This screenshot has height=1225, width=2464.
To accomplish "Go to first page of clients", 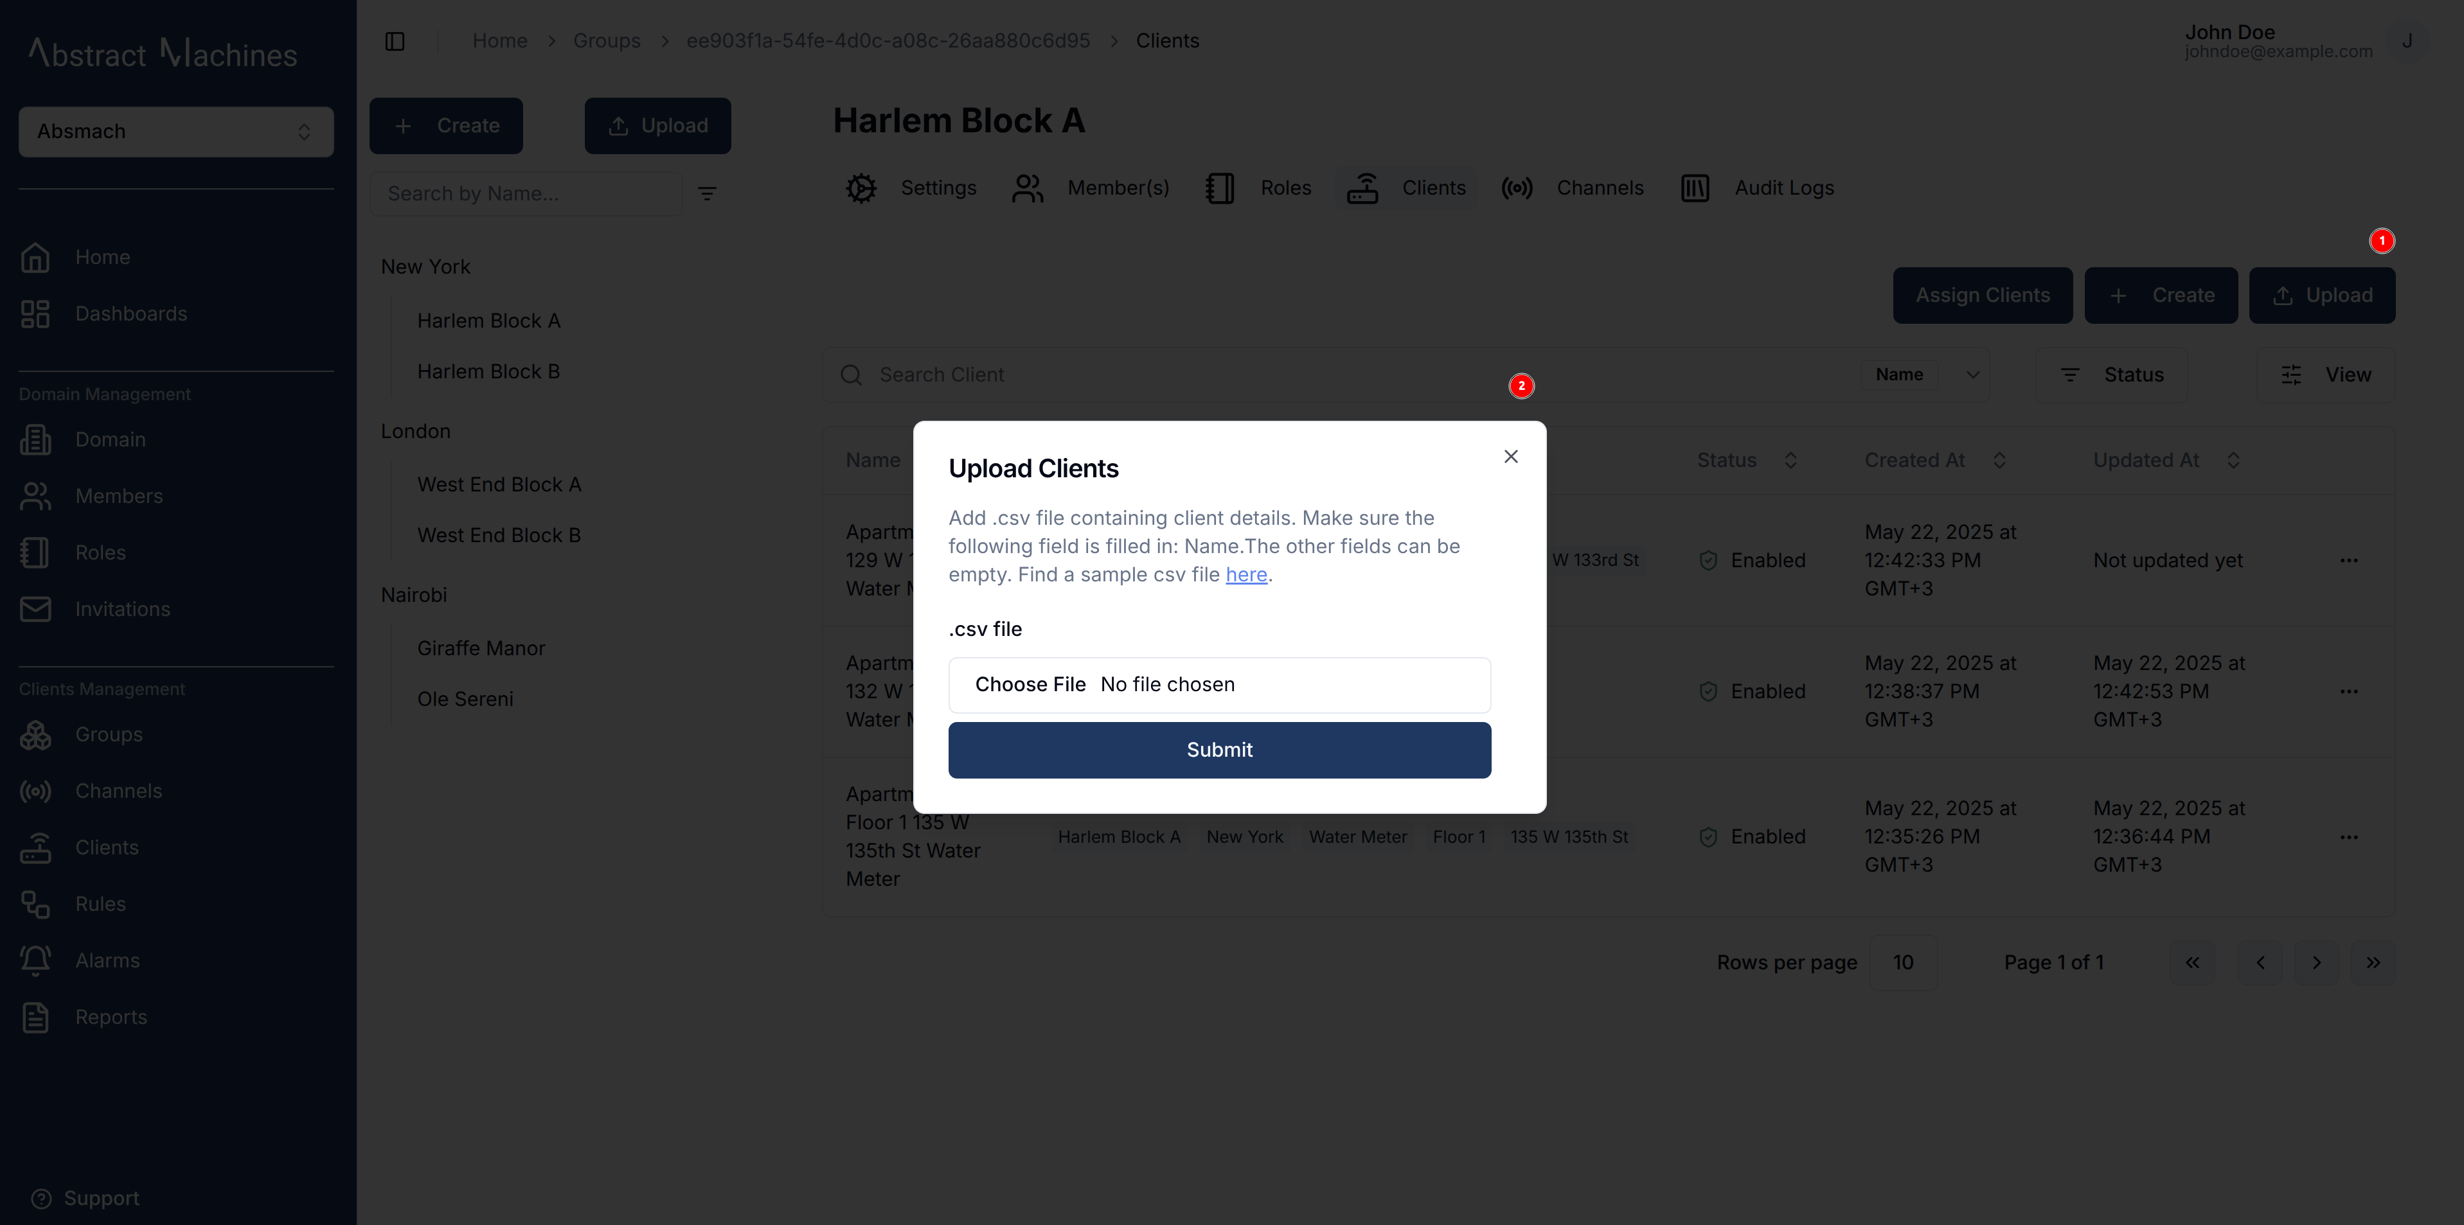I will point(2192,963).
